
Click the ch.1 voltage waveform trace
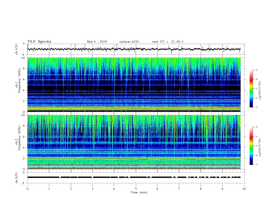134,49
